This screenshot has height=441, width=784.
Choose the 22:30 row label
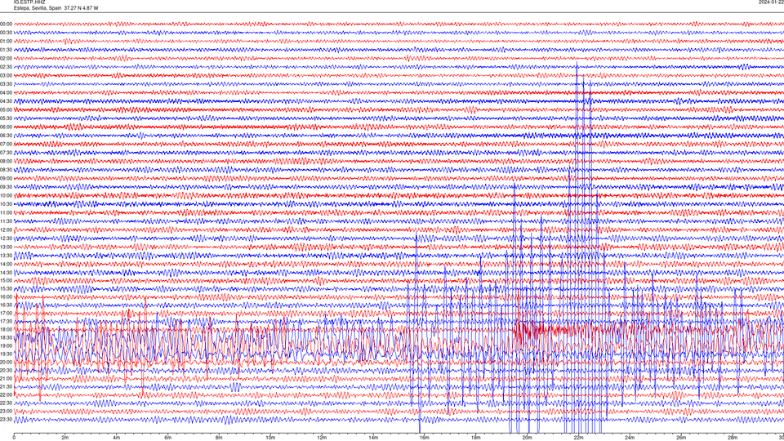click(x=6, y=403)
